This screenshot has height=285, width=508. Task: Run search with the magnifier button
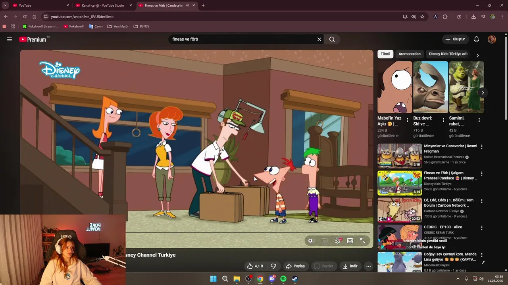[332, 39]
